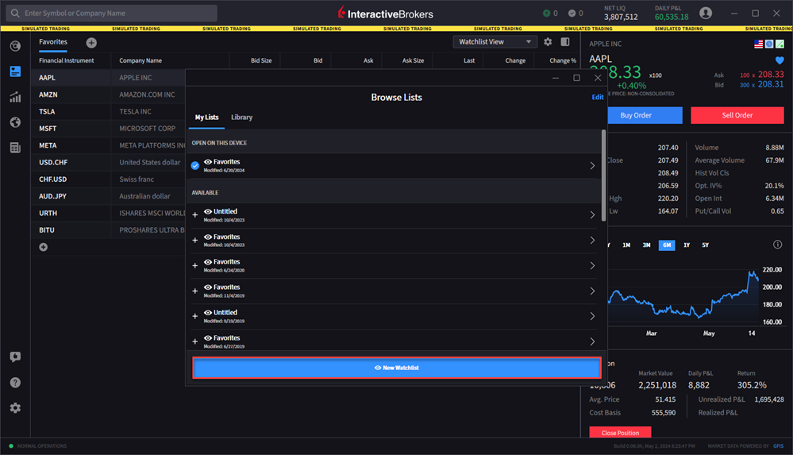This screenshot has height=455, width=793.
Task: Click Buy Order button
Action: 645,115
